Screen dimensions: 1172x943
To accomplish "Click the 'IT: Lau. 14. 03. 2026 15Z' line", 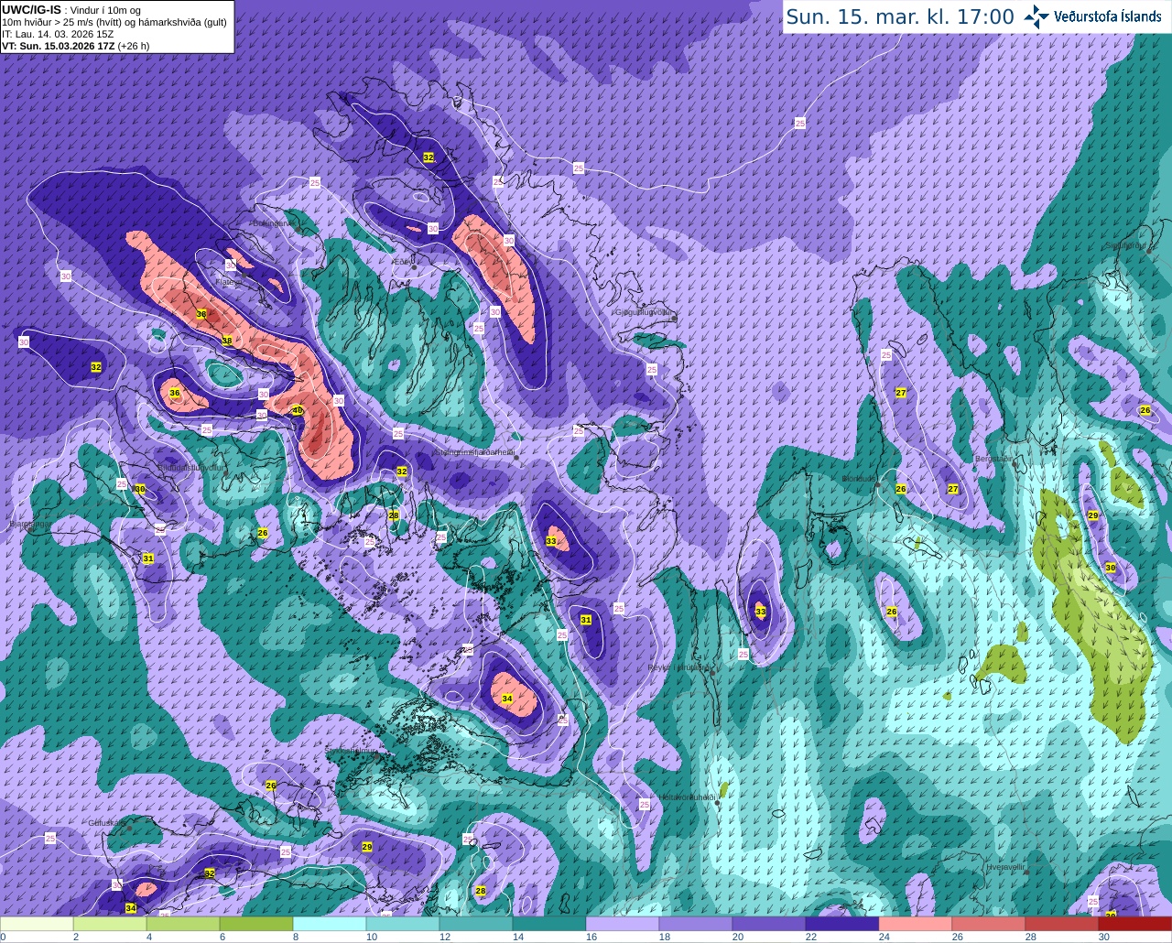I will (x=58, y=34).
